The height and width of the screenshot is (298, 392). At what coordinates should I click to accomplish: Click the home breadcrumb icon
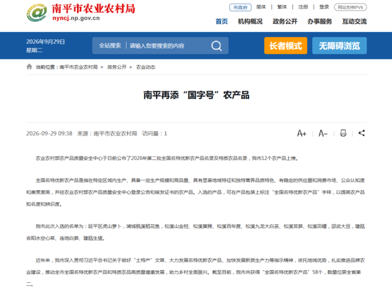point(29,67)
